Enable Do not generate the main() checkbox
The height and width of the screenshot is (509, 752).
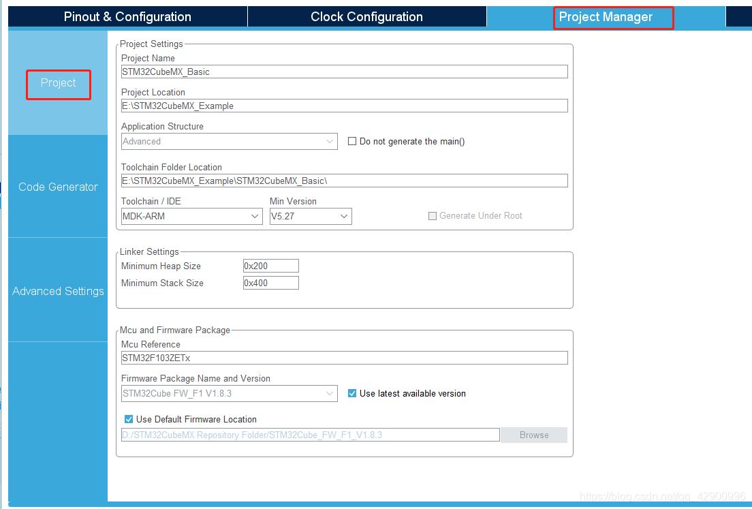[x=352, y=141]
